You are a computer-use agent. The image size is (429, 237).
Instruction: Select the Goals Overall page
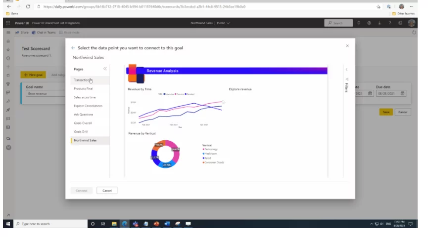click(90, 123)
